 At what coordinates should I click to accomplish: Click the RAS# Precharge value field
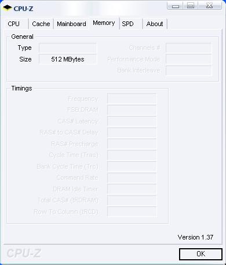tap(132, 144)
